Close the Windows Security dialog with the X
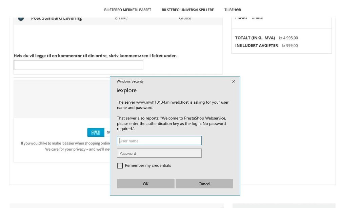This screenshot has height=208, width=339. [233, 81]
